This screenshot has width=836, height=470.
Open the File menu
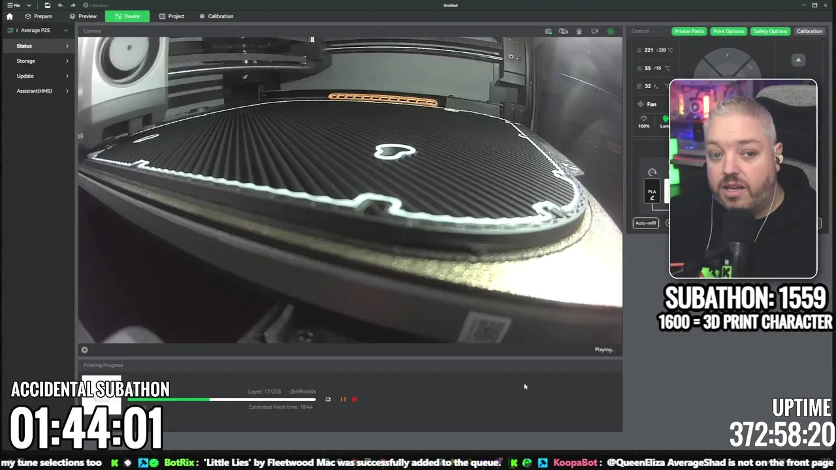(x=14, y=5)
